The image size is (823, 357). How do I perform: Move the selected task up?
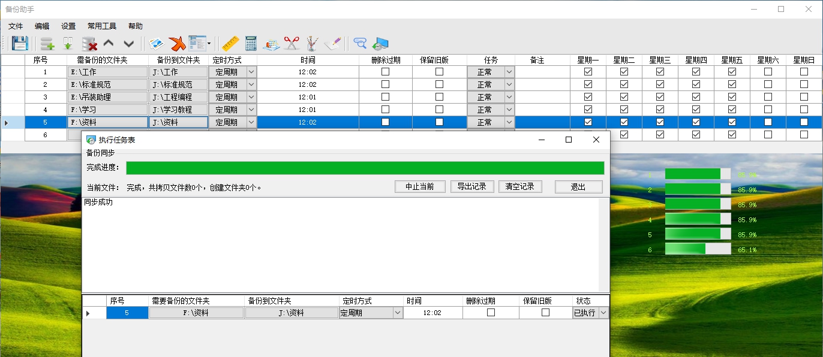tap(109, 43)
